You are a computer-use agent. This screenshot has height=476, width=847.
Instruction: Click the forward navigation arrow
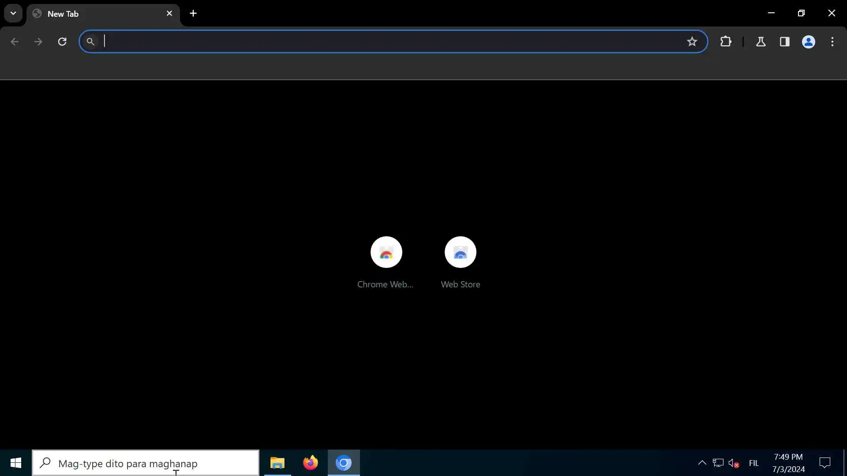pyautogui.click(x=38, y=41)
